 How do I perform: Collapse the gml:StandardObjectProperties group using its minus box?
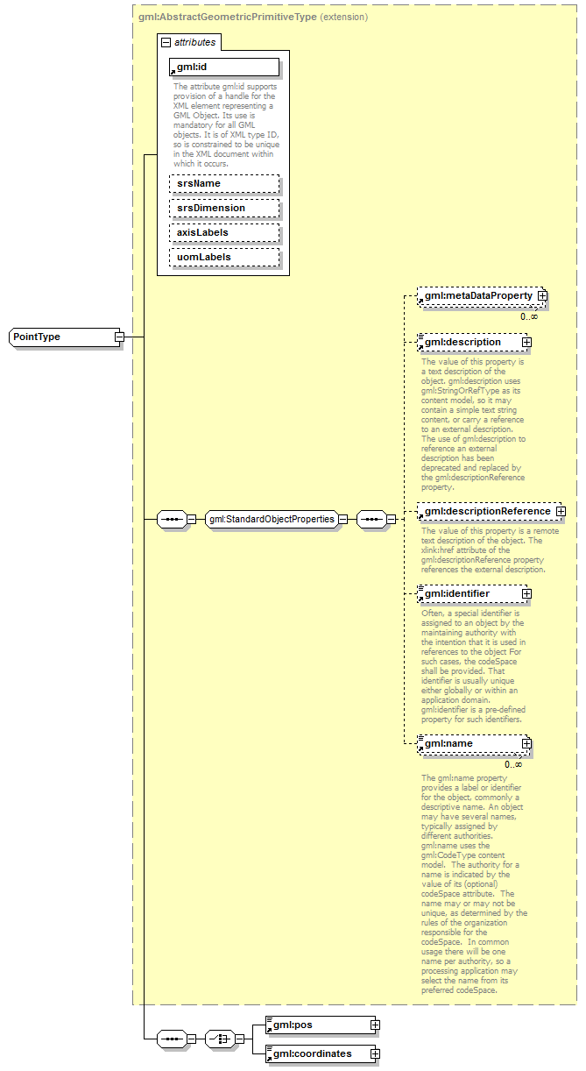pos(343,519)
